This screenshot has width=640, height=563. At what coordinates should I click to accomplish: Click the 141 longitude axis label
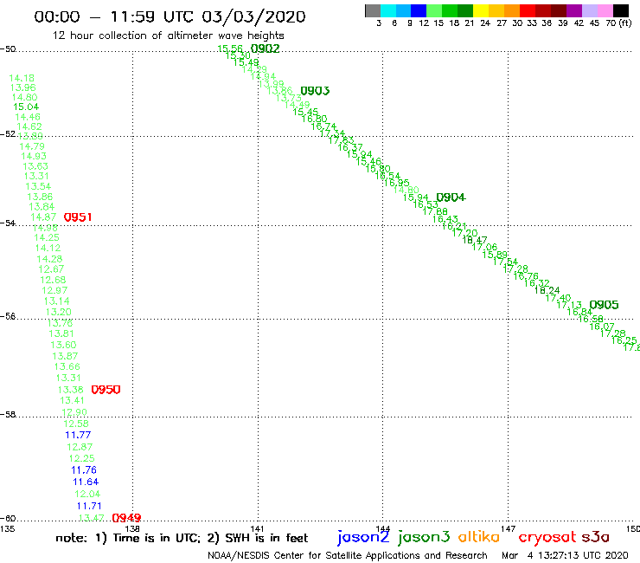point(257,528)
